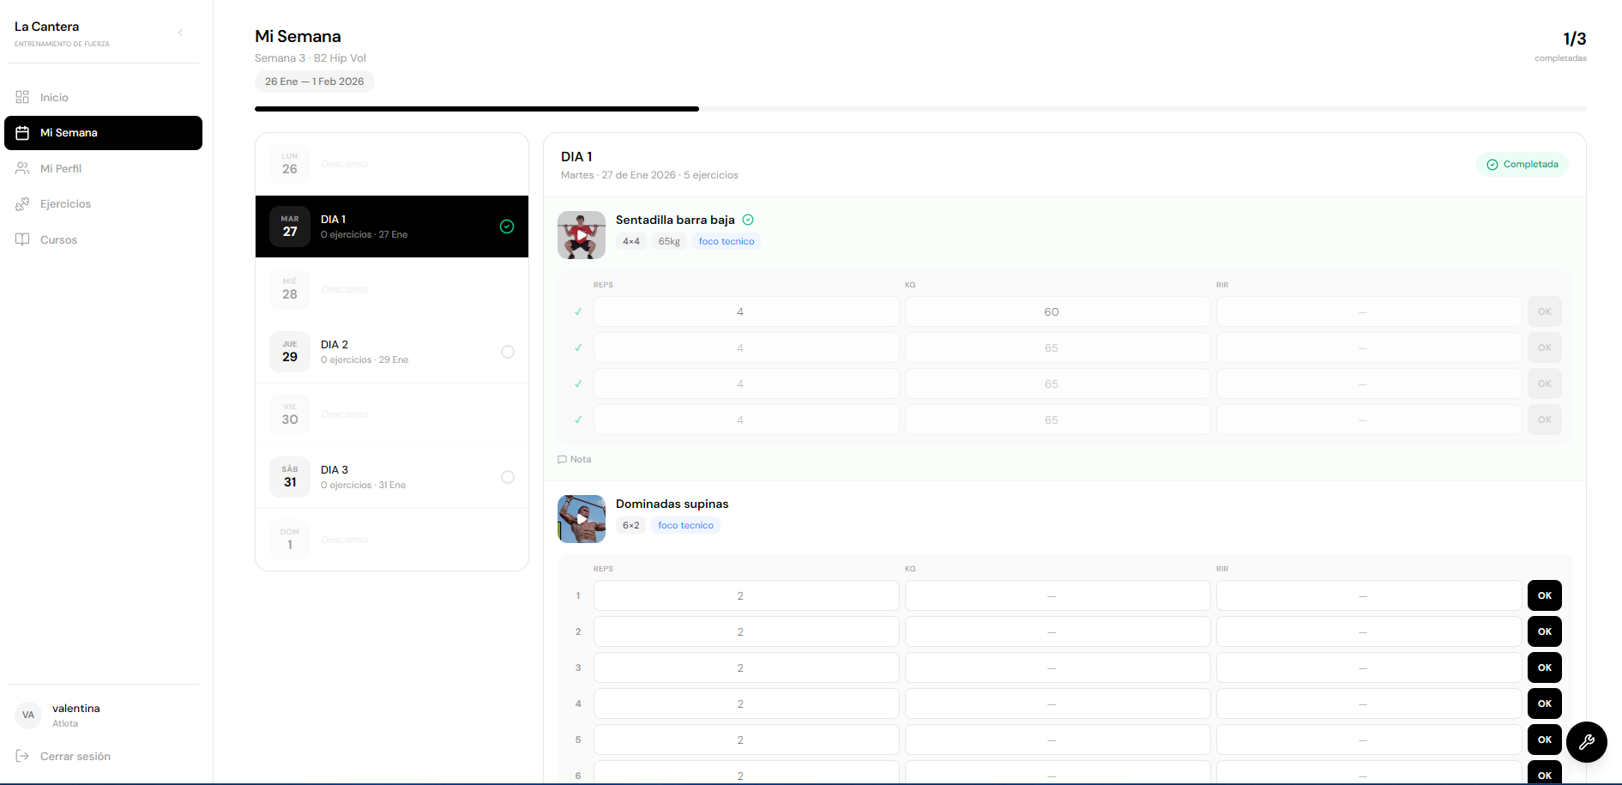Click the Cerrar sesión logout icon
Screen dimensions: 1622x785
22,756
